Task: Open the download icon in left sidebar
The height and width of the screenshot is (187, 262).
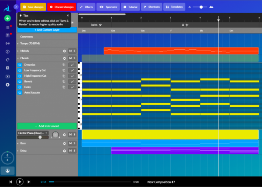Action: (x=7, y=85)
